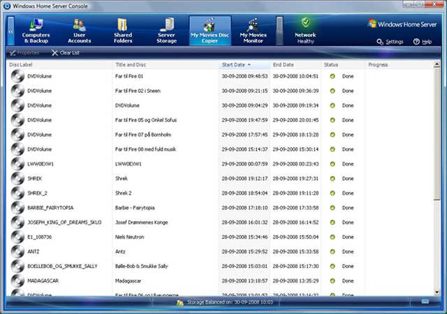The width and height of the screenshot is (447, 314).
Task: Click the Windows Home Server logo
Action: point(402,24)
